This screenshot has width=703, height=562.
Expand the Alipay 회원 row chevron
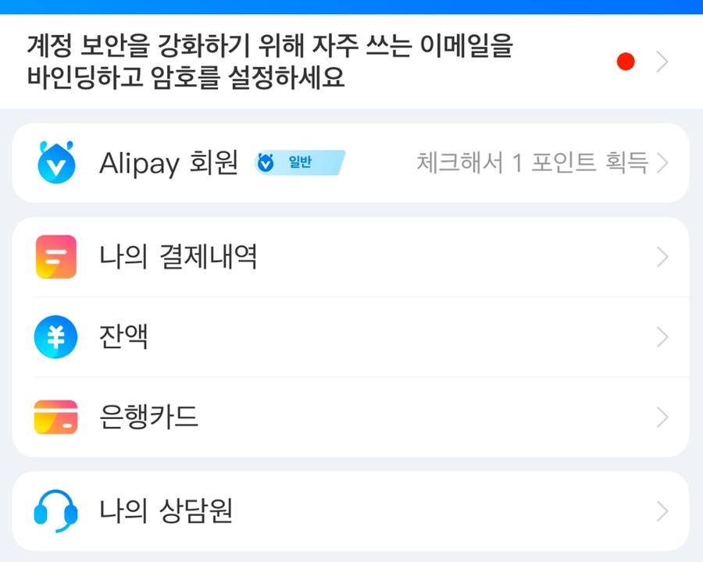(662, 162)
